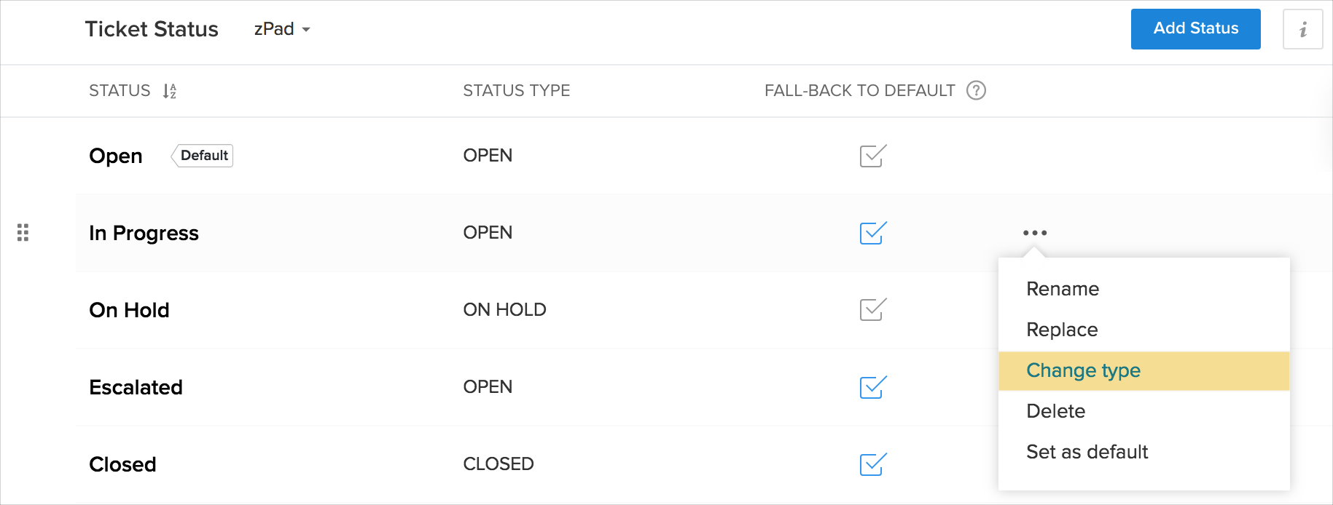This screenshot has height=505, width=1333.
Task: Toggle fall-back checkbox for Open status
Action: (x=872, y=156)
